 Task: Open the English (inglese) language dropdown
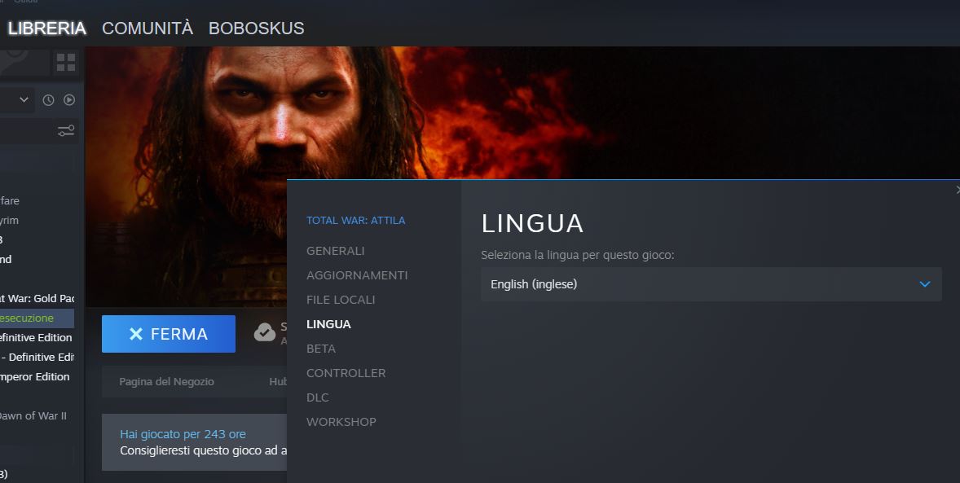click(711, 284)
